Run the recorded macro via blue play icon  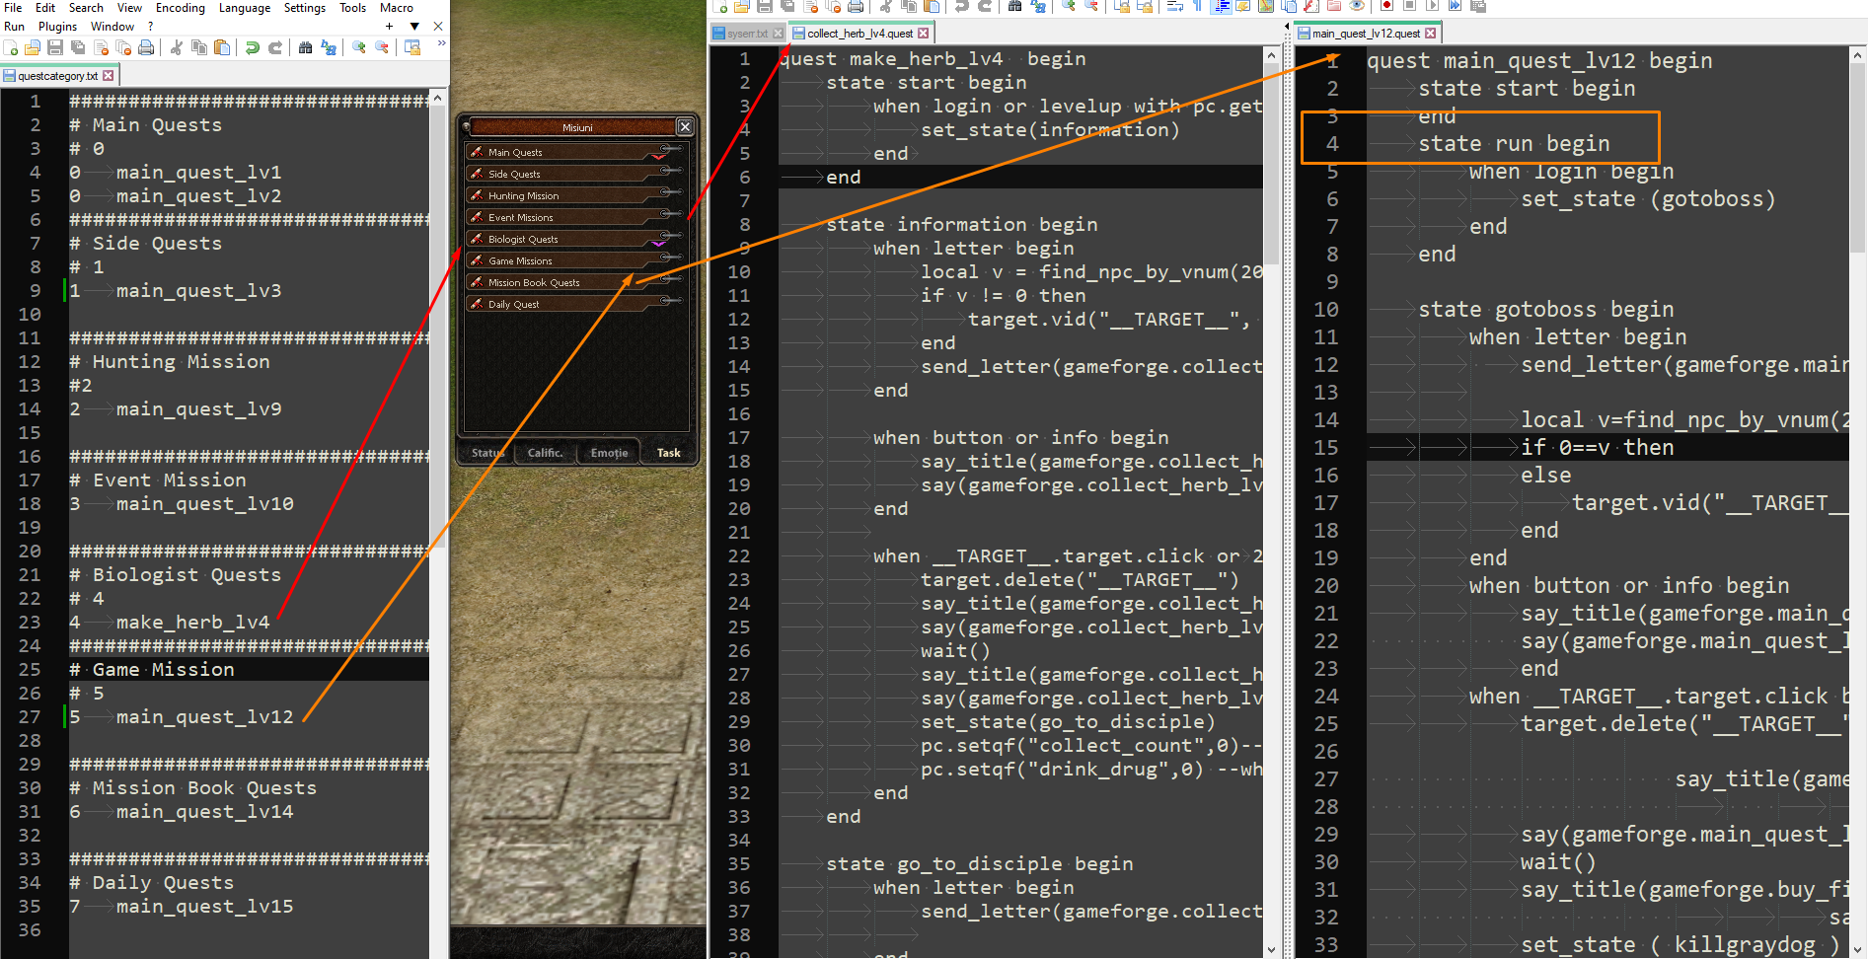(1456, 7)
